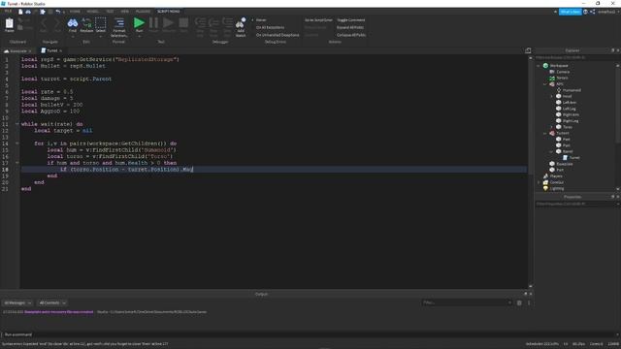Click Collapse All Folds
This screenshot has width=621, height=349.
tap(351, 35)
